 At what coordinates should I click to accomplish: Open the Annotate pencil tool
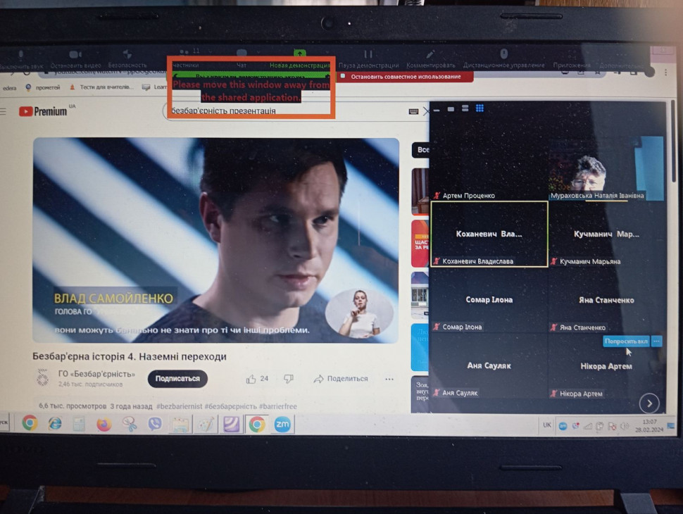coord(430,54)
